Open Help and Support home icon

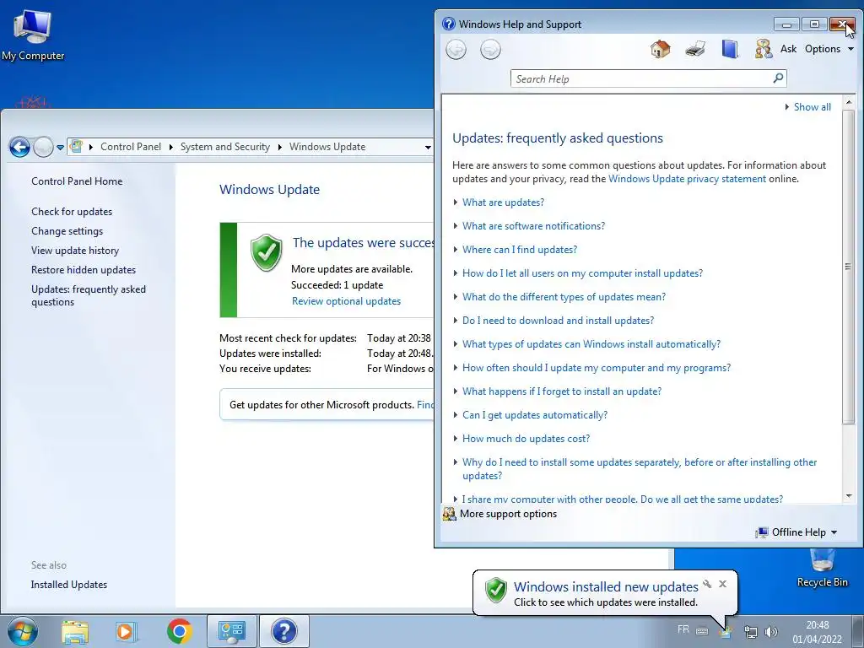pos(660,49)
